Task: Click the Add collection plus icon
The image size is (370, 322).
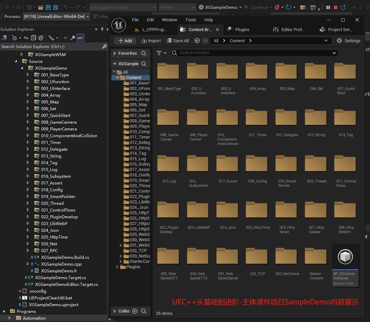Action: (x=135, y=311)
